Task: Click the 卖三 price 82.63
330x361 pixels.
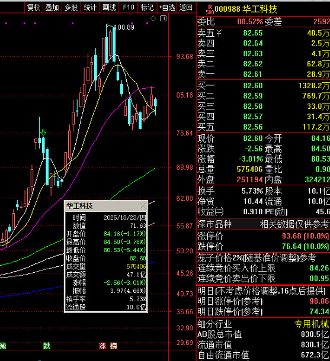Action: (x=253, y=54)
